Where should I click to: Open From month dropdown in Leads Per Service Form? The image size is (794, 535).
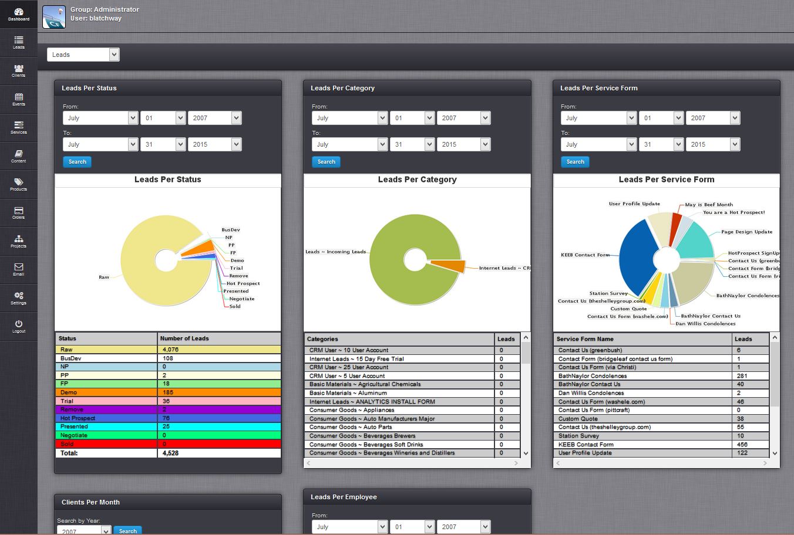[x=598, y=118]
